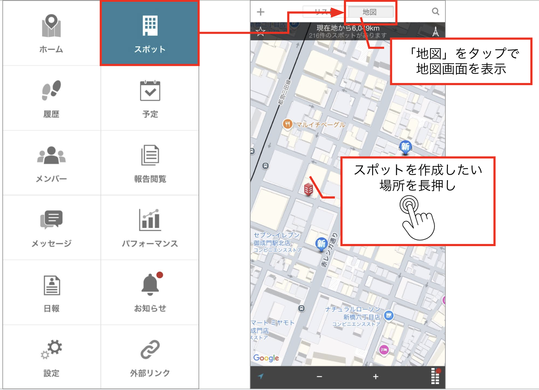Tap the upper blue 新 map marker
The width and height of the screenshot is (539, 390).
click(405, 147)
